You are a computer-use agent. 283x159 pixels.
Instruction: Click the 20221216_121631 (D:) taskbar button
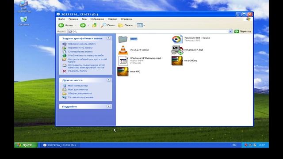60,145
